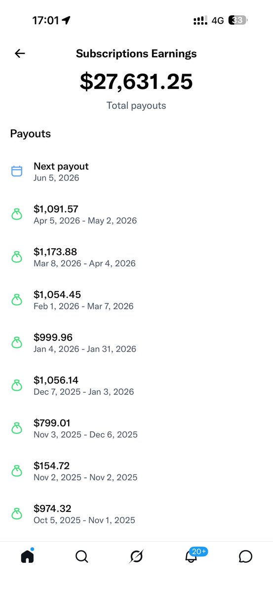Open the $1,054.45 payout entry

pos(136,300)
